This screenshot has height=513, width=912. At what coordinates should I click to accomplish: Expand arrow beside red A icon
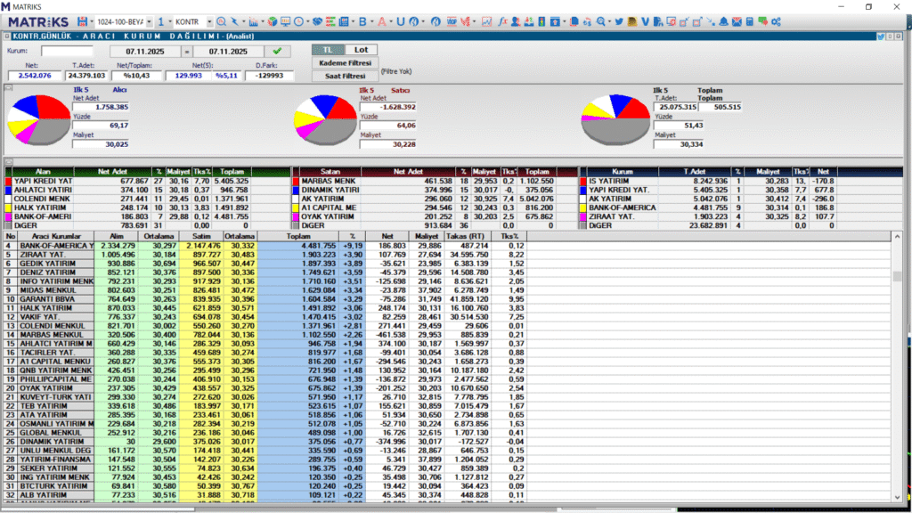(390, 21)
